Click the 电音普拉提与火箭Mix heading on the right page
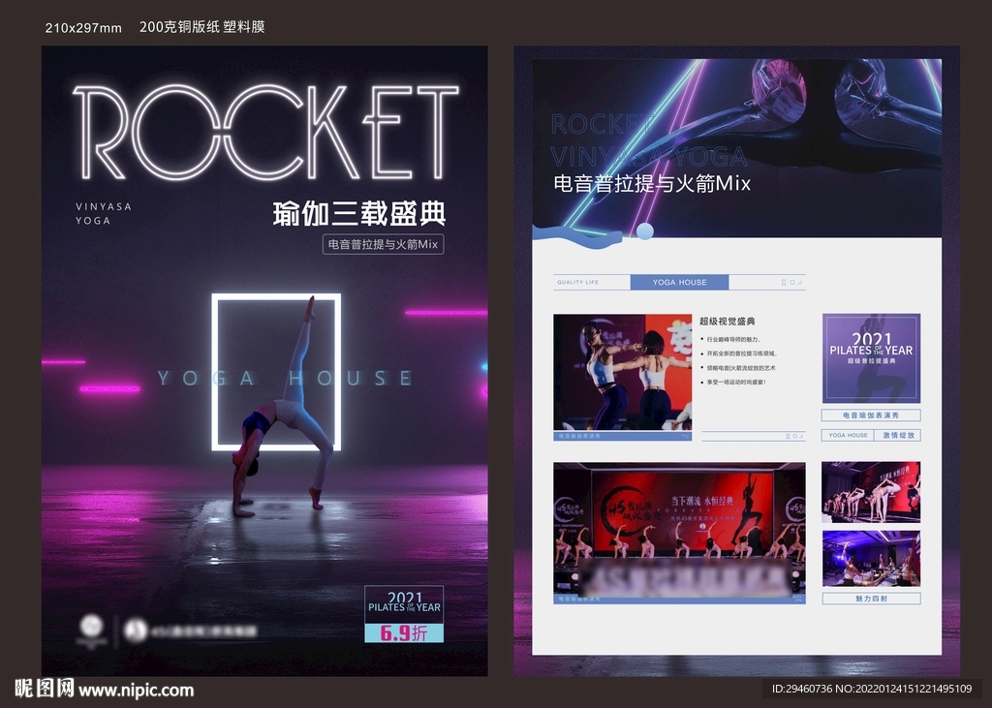992x708 pixels. click(652, 183)
